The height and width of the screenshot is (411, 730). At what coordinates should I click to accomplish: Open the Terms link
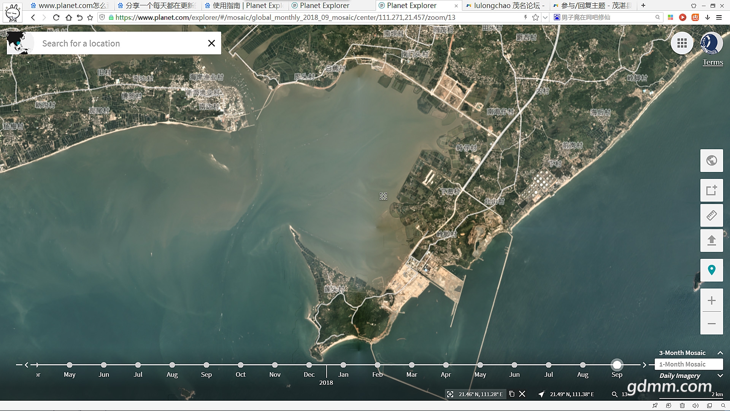[713, 62]
